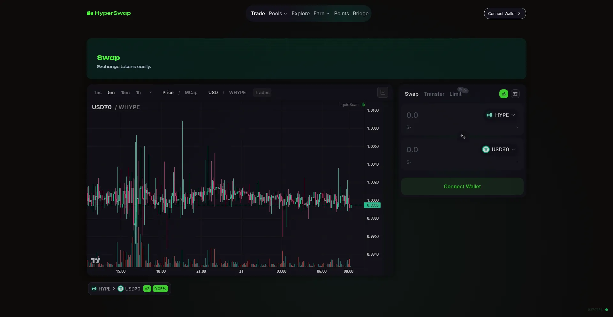Click the green Connect Wallet button

pos(462,186)
